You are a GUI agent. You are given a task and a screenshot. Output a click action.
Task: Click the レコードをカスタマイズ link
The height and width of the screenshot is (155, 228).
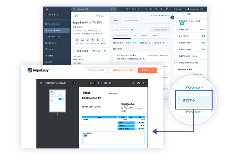pos(160,16)
